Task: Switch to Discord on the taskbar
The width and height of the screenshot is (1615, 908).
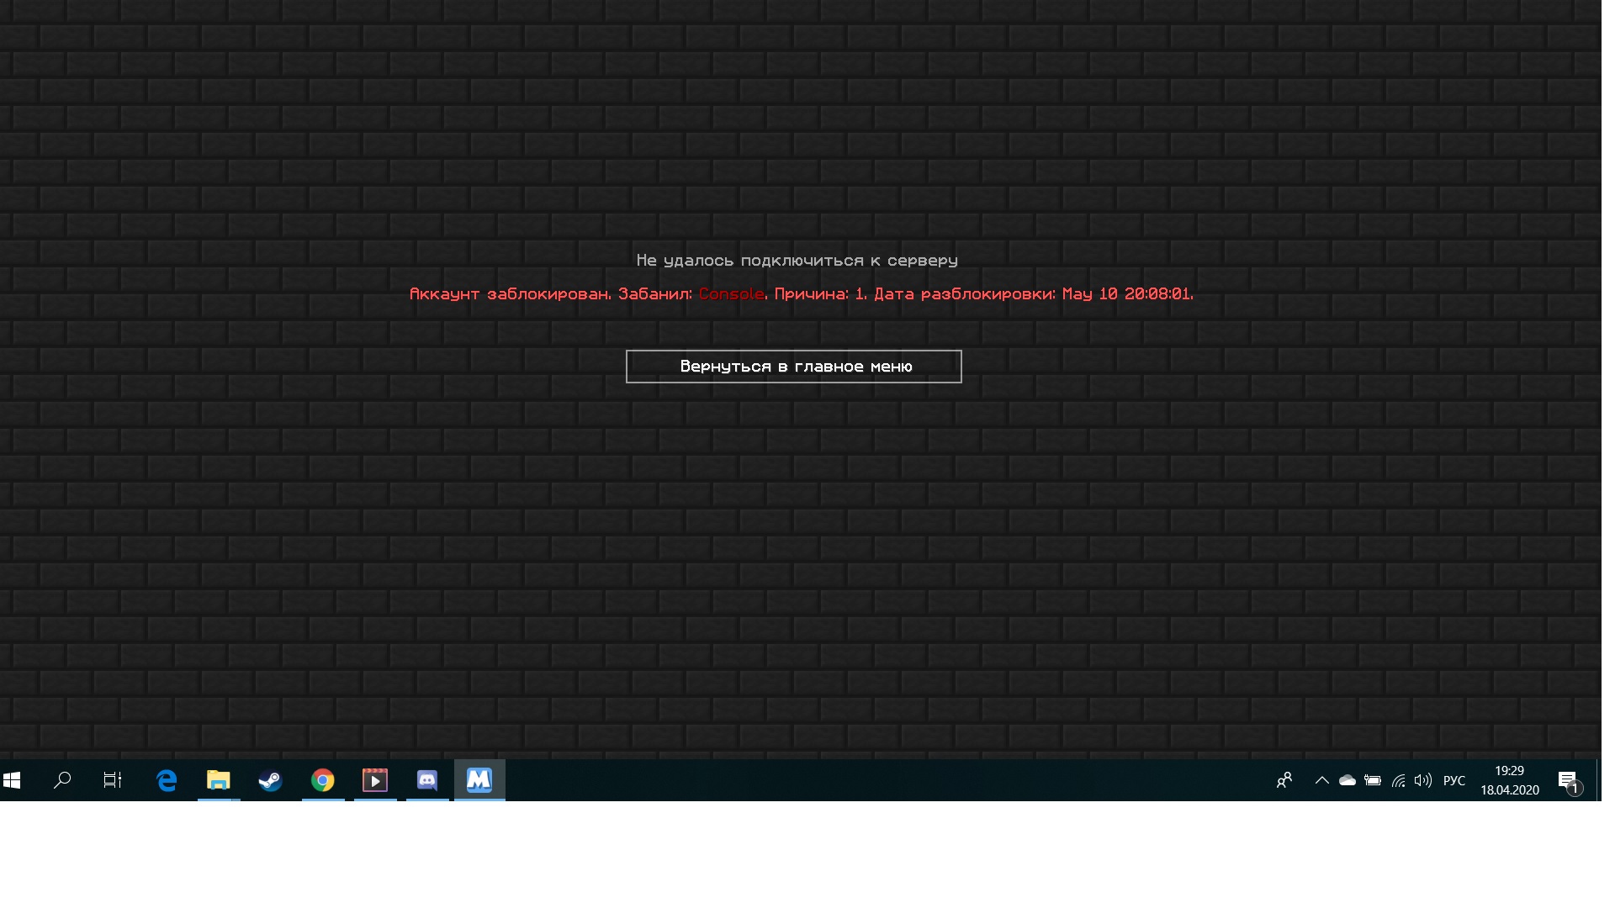Action: click(427, 780)
